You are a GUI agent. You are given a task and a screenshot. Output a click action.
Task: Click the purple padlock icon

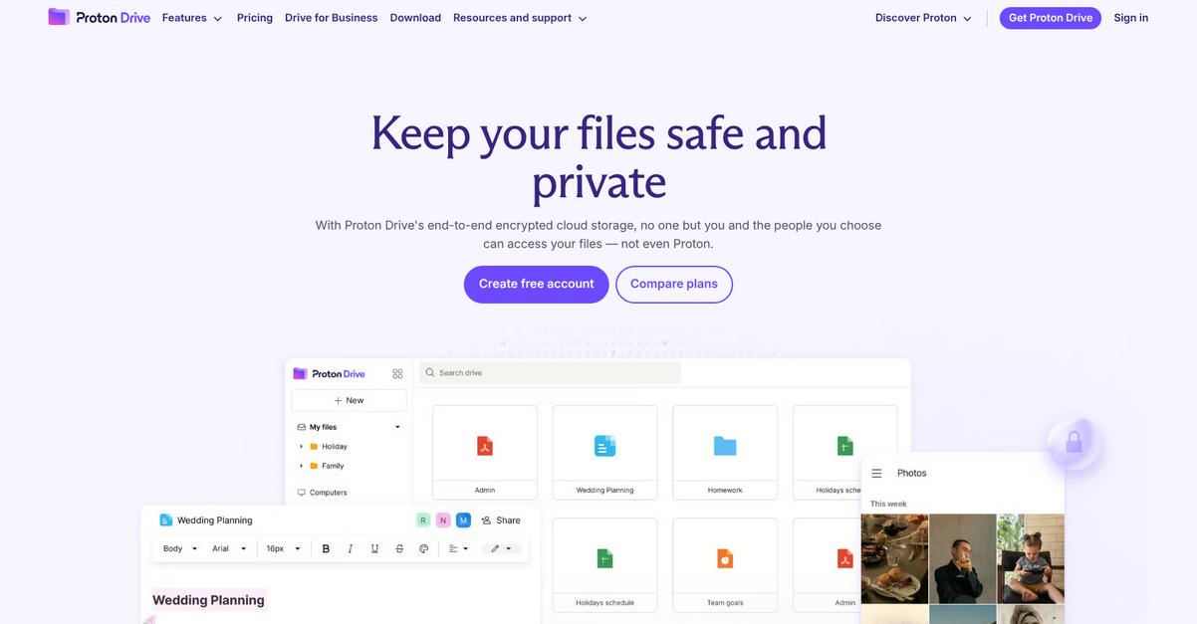click(x=1074, y=443)
